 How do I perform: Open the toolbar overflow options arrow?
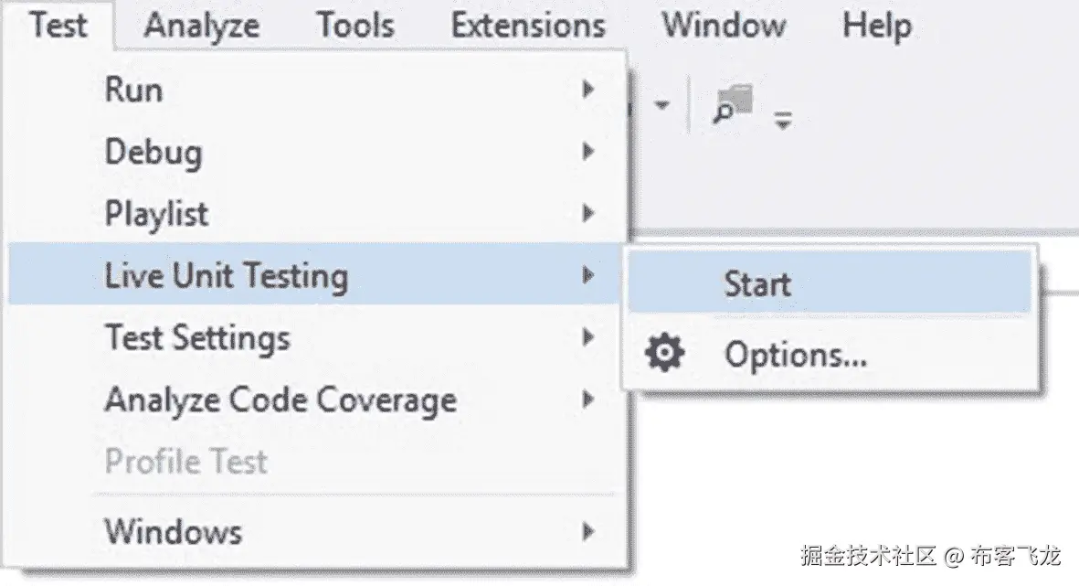[x=782, y=120]
